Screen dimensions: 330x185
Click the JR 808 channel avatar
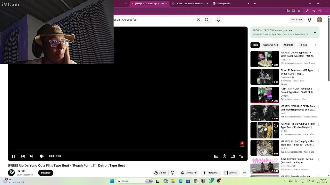tap(11, 173)
